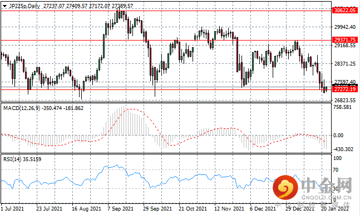Click the 29 Sep 2021 date label

pyautogui.click(x=157, y=209)
